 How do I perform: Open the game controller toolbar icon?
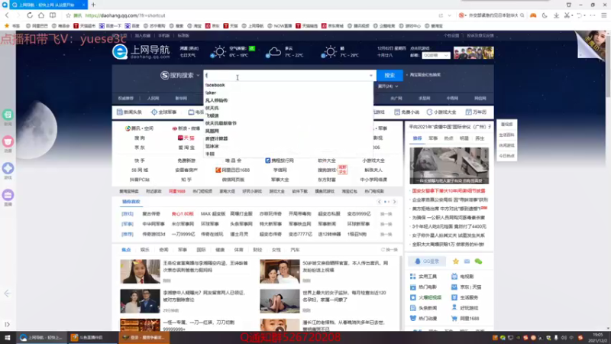(533, 15)
